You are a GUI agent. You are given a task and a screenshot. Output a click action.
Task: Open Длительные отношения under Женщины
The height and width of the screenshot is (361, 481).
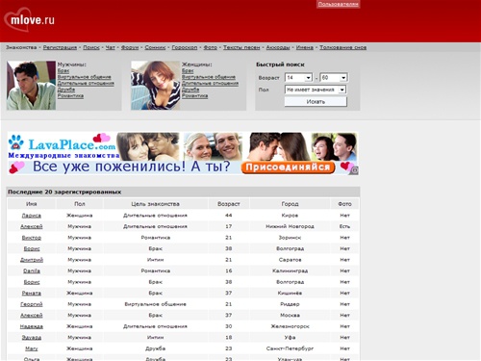pyautogui.click(x=211, y=83)
